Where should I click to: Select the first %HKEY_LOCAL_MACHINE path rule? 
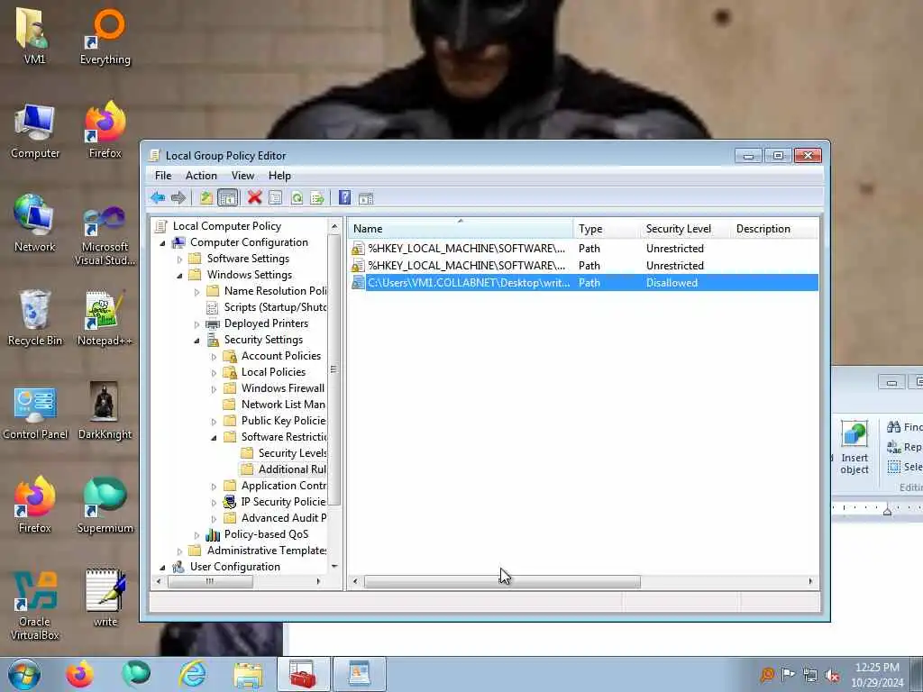(583, 249)
